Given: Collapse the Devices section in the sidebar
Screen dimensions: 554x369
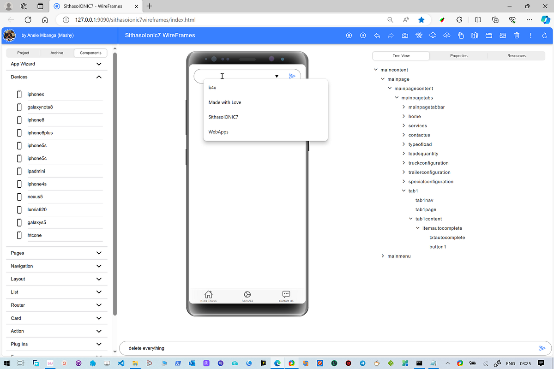Looking at the screenshot, I should click(98, 77).
